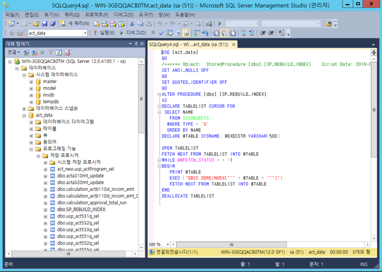
Task: Toggle auto-hide pin for Object Explorer
Action: [136, 44]
